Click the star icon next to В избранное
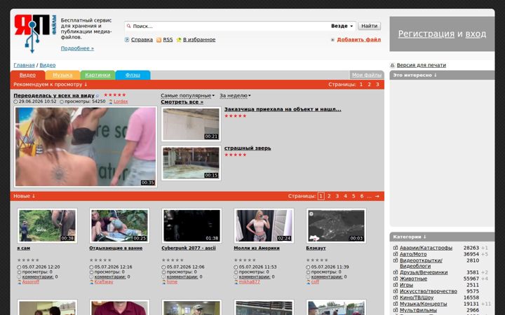This screenshot has width=505, height=315. pos(179,40)
